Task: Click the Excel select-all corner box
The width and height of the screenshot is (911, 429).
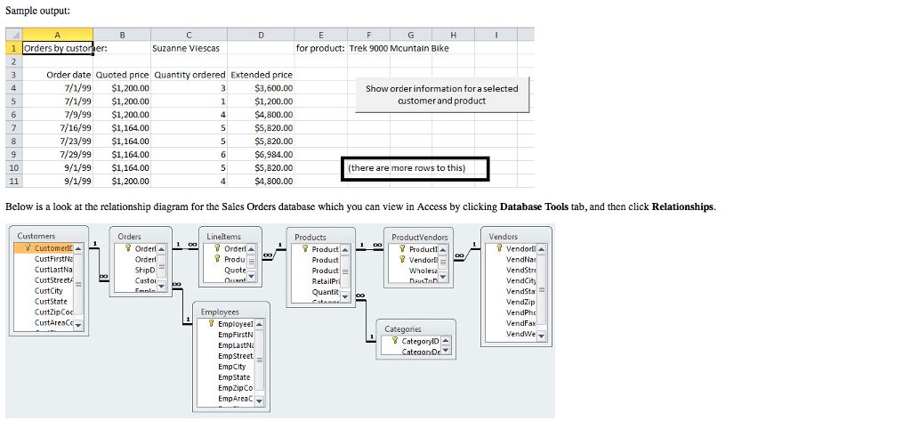Action: 14,35
